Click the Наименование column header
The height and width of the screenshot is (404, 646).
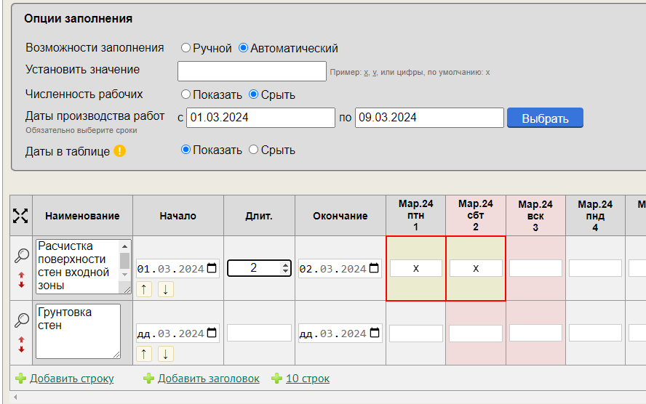[x=82, y=216]
